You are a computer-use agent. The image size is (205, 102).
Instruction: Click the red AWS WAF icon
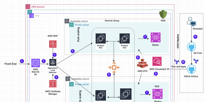click(x=53, y=44)
